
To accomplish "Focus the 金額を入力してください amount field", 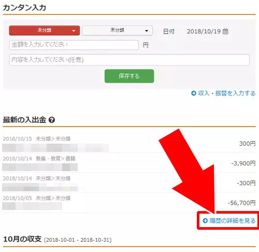I will [74, 45].
